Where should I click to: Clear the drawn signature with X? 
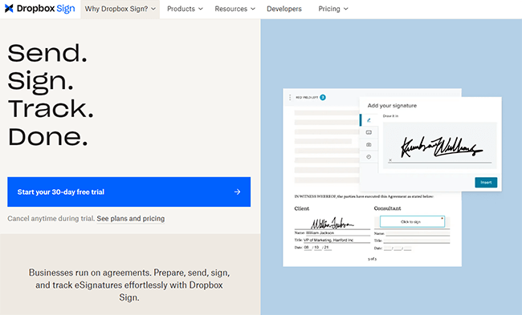tap(390, 160)
